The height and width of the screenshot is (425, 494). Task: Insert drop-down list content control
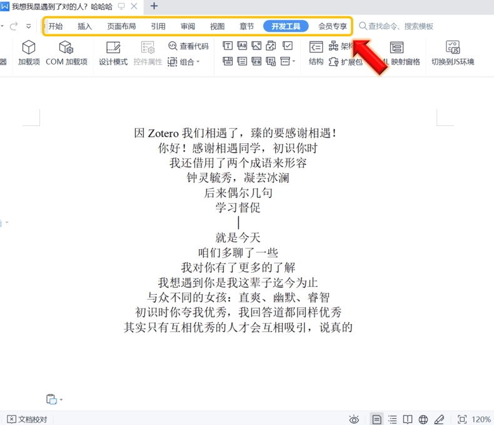tap(242, 61)
